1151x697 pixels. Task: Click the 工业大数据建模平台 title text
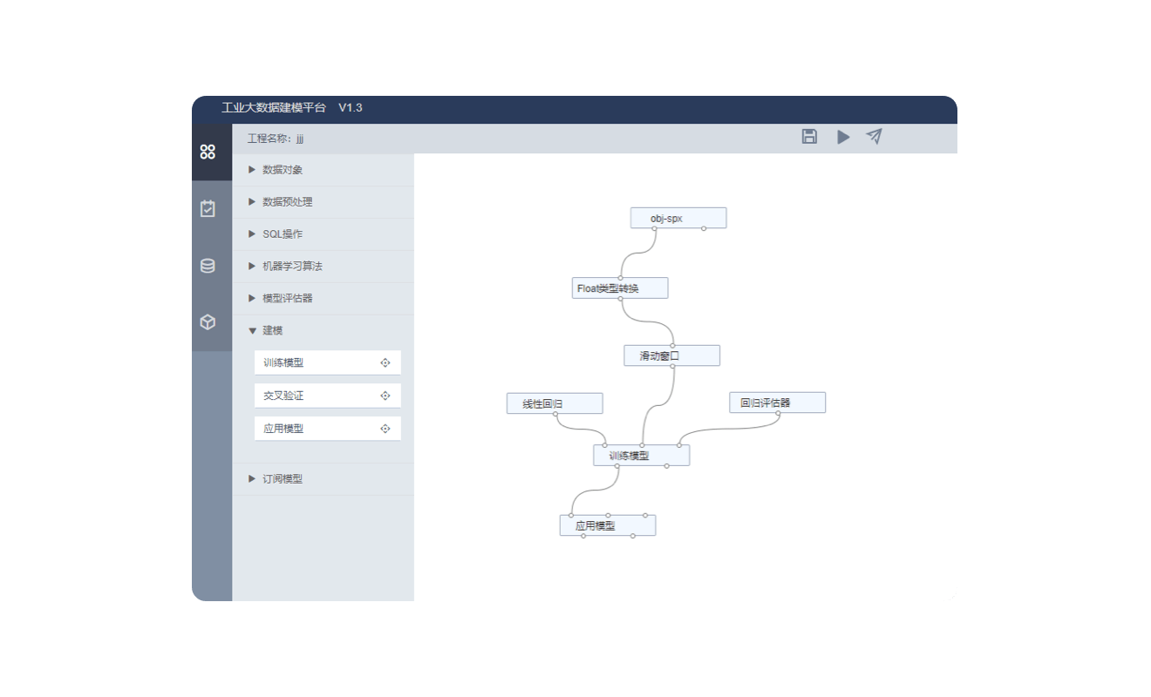[x=274, y=108]
